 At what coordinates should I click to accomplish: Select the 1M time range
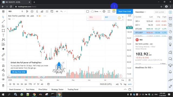pyautogui.click(x=18, y=84)
